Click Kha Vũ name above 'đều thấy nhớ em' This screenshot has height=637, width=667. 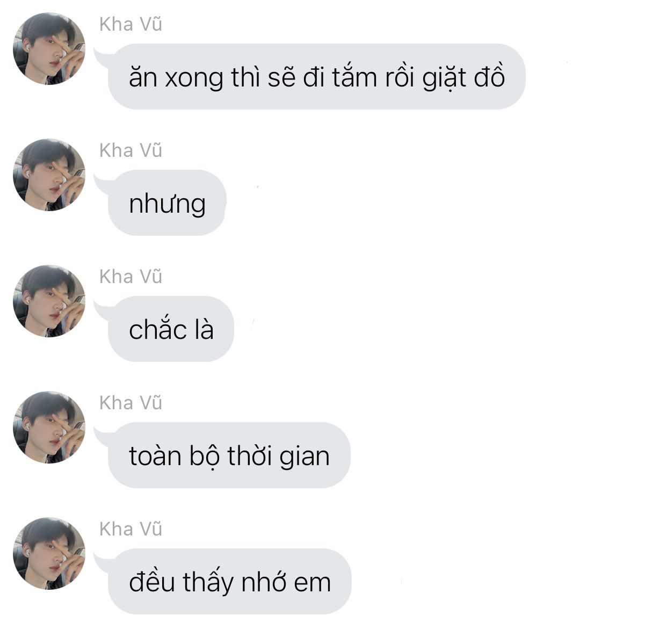click(130, 529)
